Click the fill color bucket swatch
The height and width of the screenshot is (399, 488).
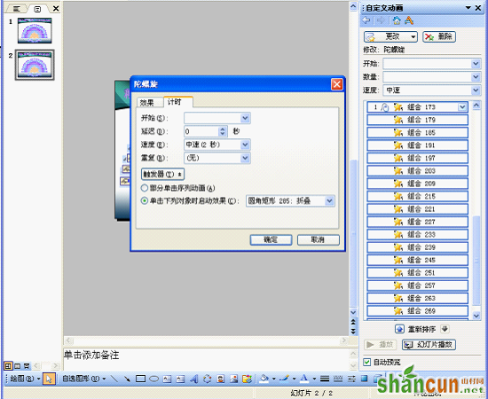(x=264, y=379)
